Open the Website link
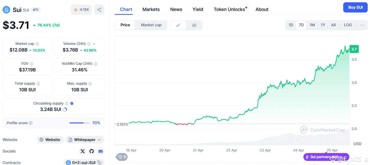The image size is (370, 165). point(50,140)
